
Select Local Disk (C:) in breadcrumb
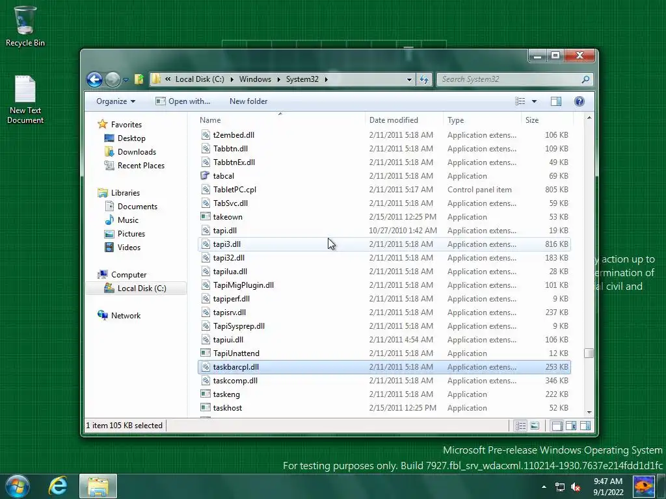pyautogui.click(x=200, y=79)
